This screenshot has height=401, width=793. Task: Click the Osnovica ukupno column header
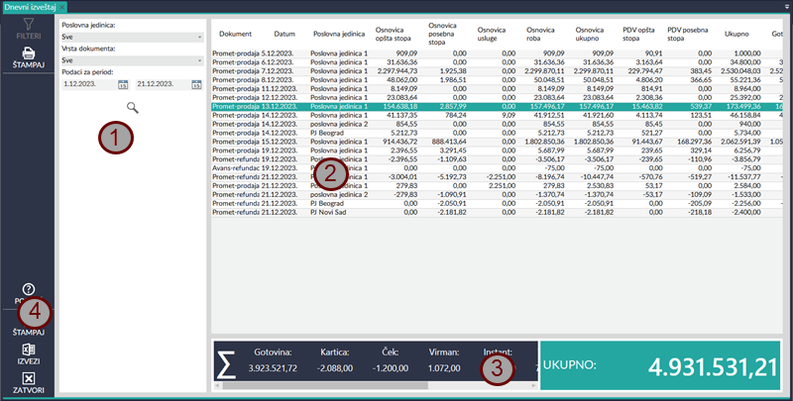point(590,34)
